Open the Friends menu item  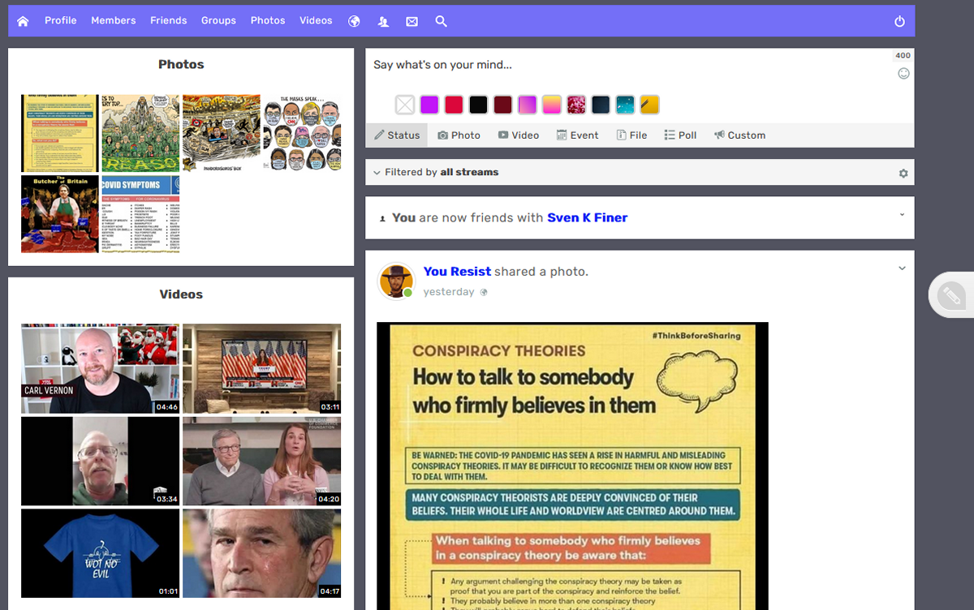click(x=169, y=20)
